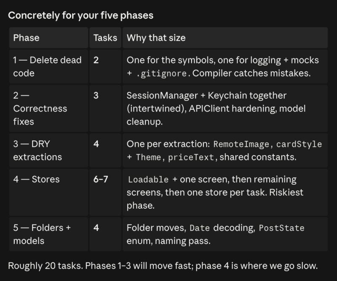Click the 'cardStyle' inline code text

click(299, 144)
